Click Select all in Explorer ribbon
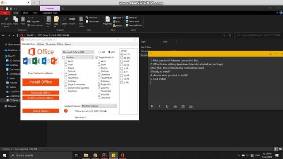 [131, 18]
